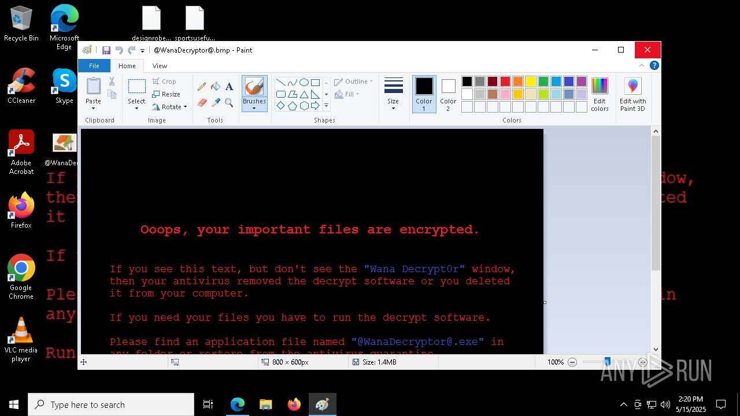Open the shape Fill dropdown
This screenshot has height=416, width=740.
click(347, 94)
